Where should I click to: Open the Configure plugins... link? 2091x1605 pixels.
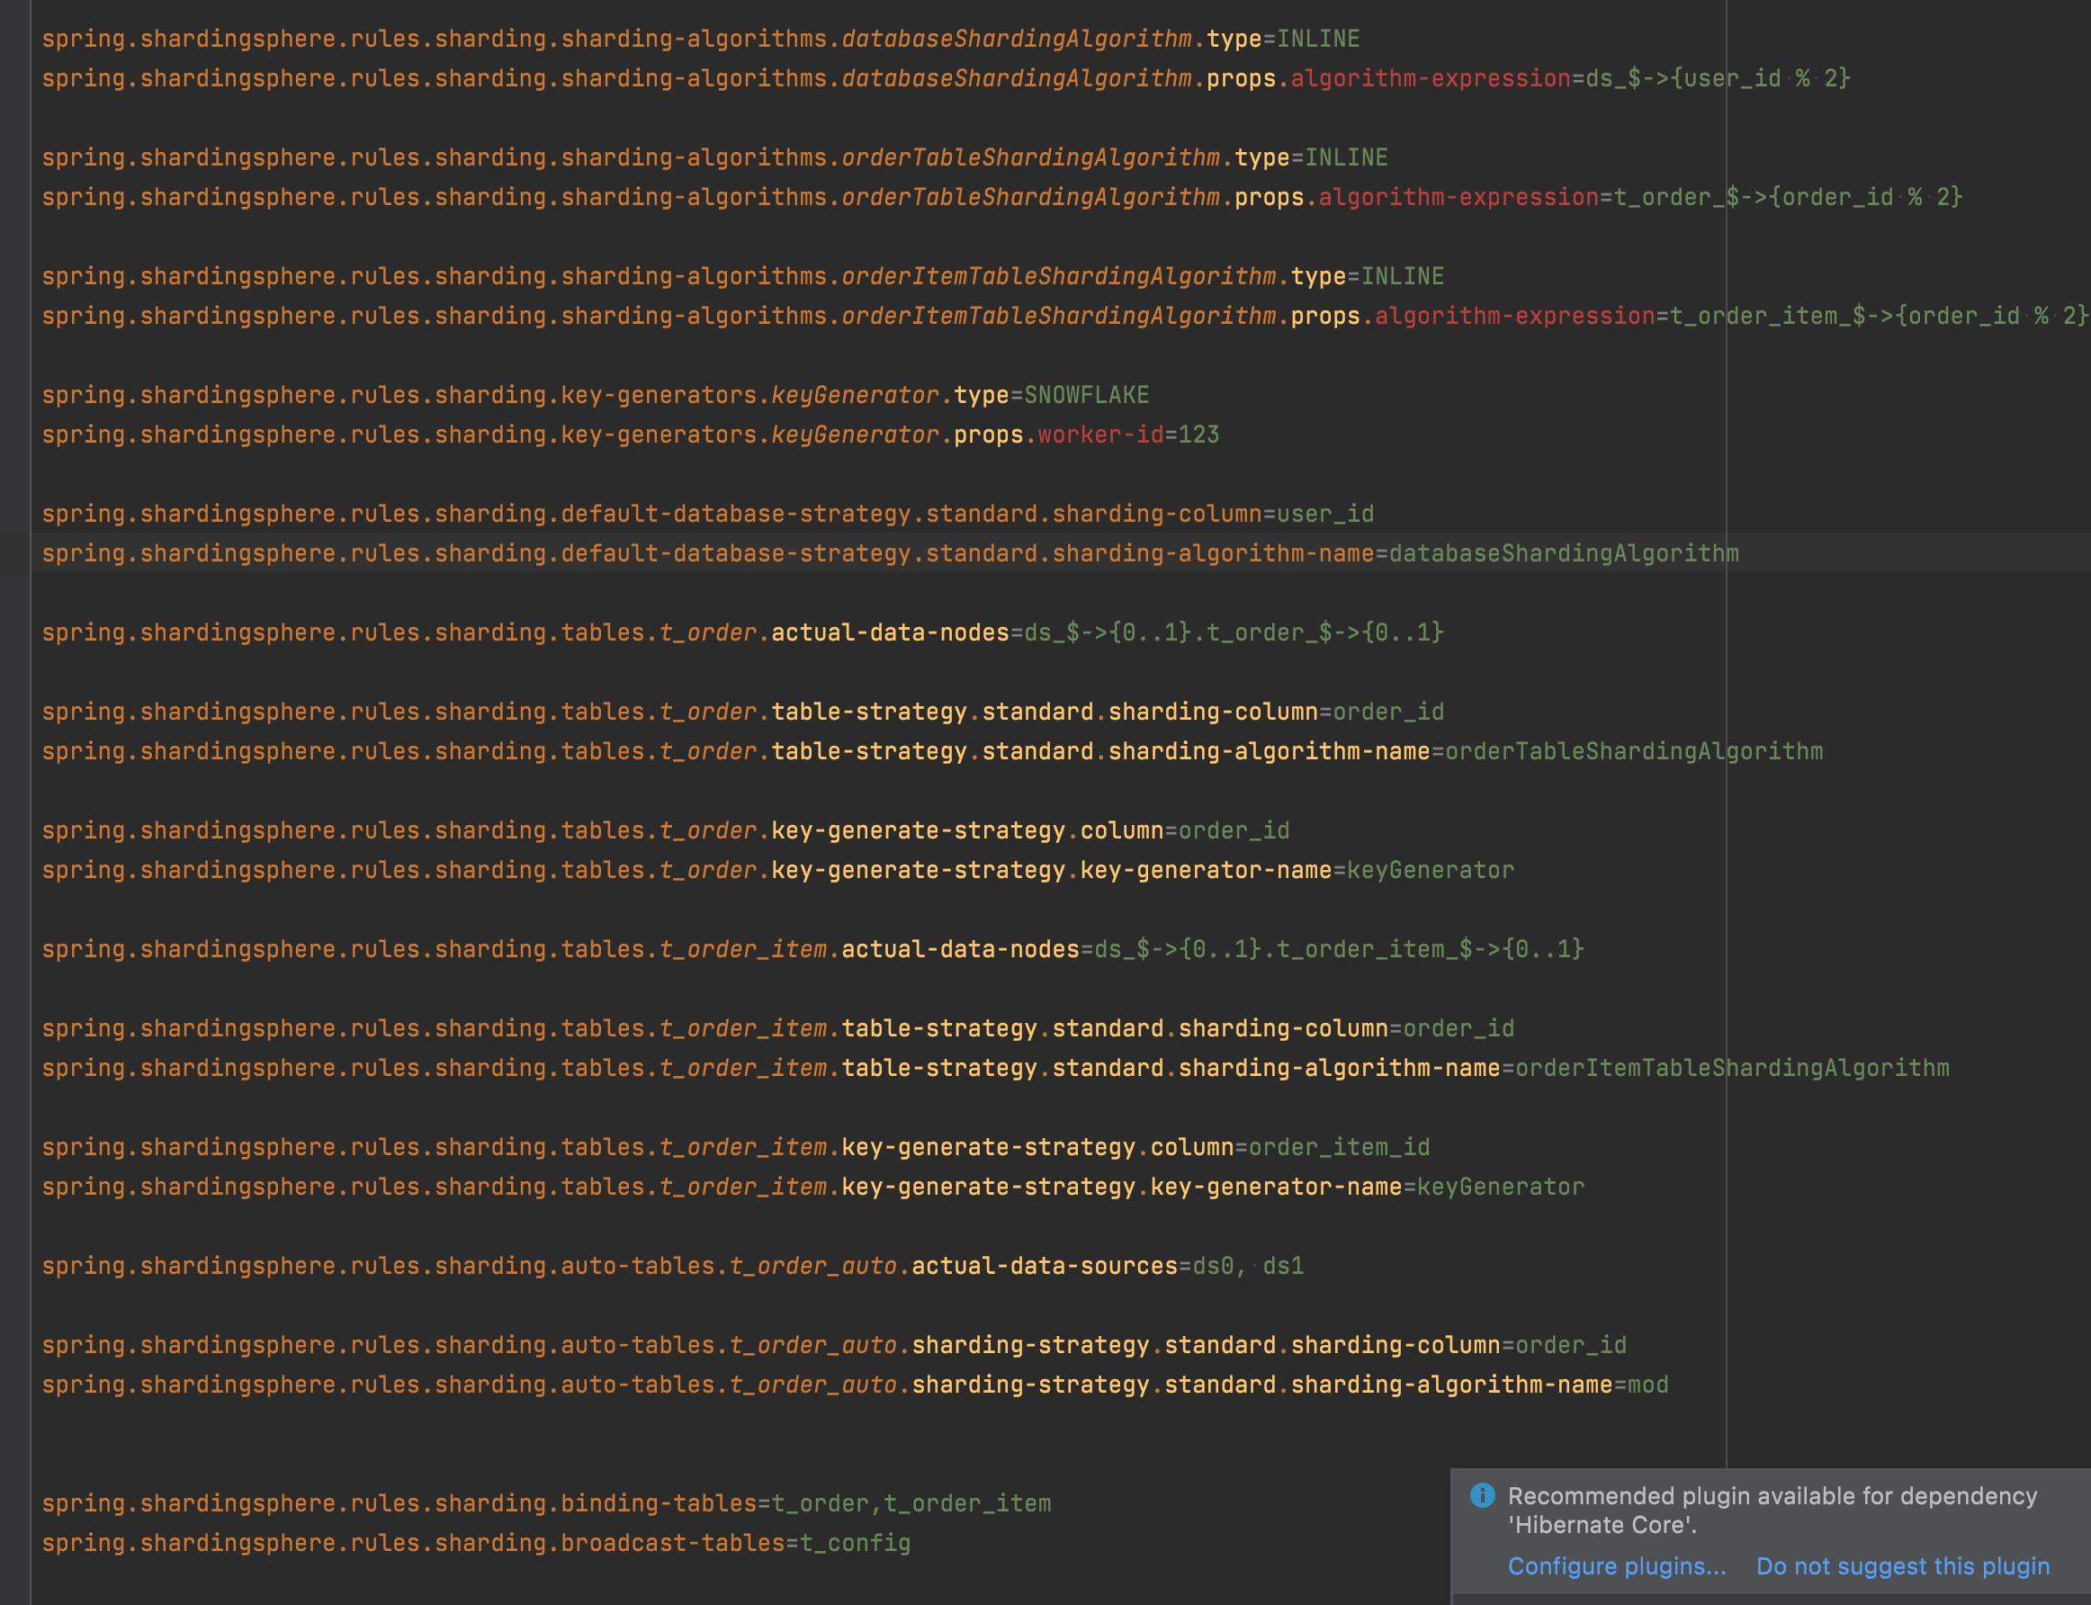(1616, 1565)
